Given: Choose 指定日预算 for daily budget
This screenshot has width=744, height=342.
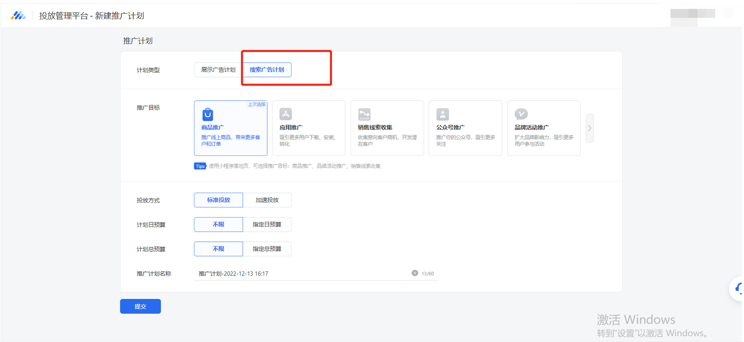Looking at the screenshot, I should (267, 225).
